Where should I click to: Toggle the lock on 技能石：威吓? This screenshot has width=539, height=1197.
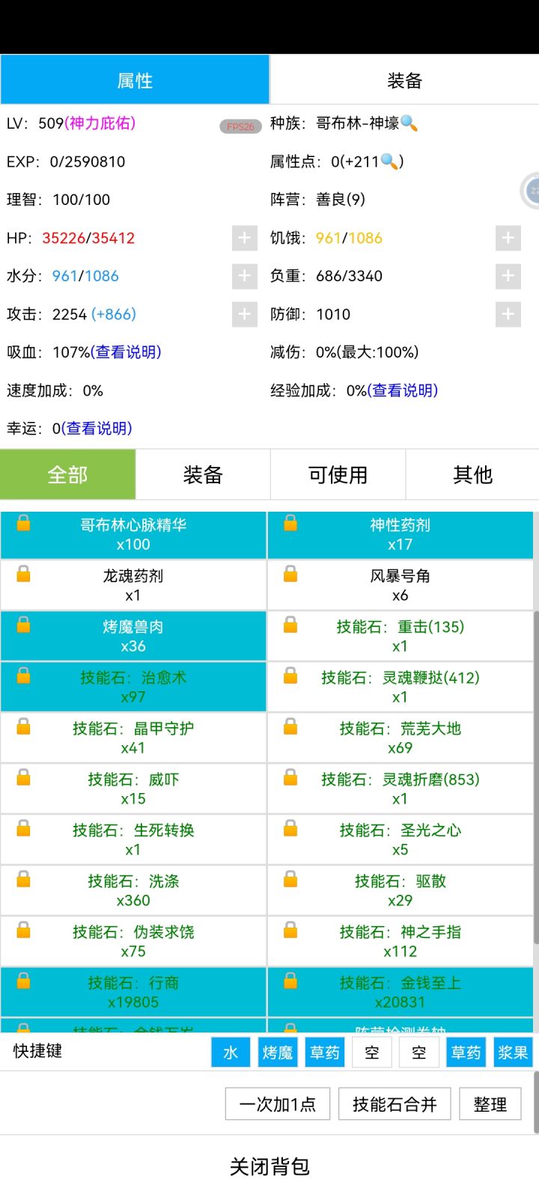[24, 778]
